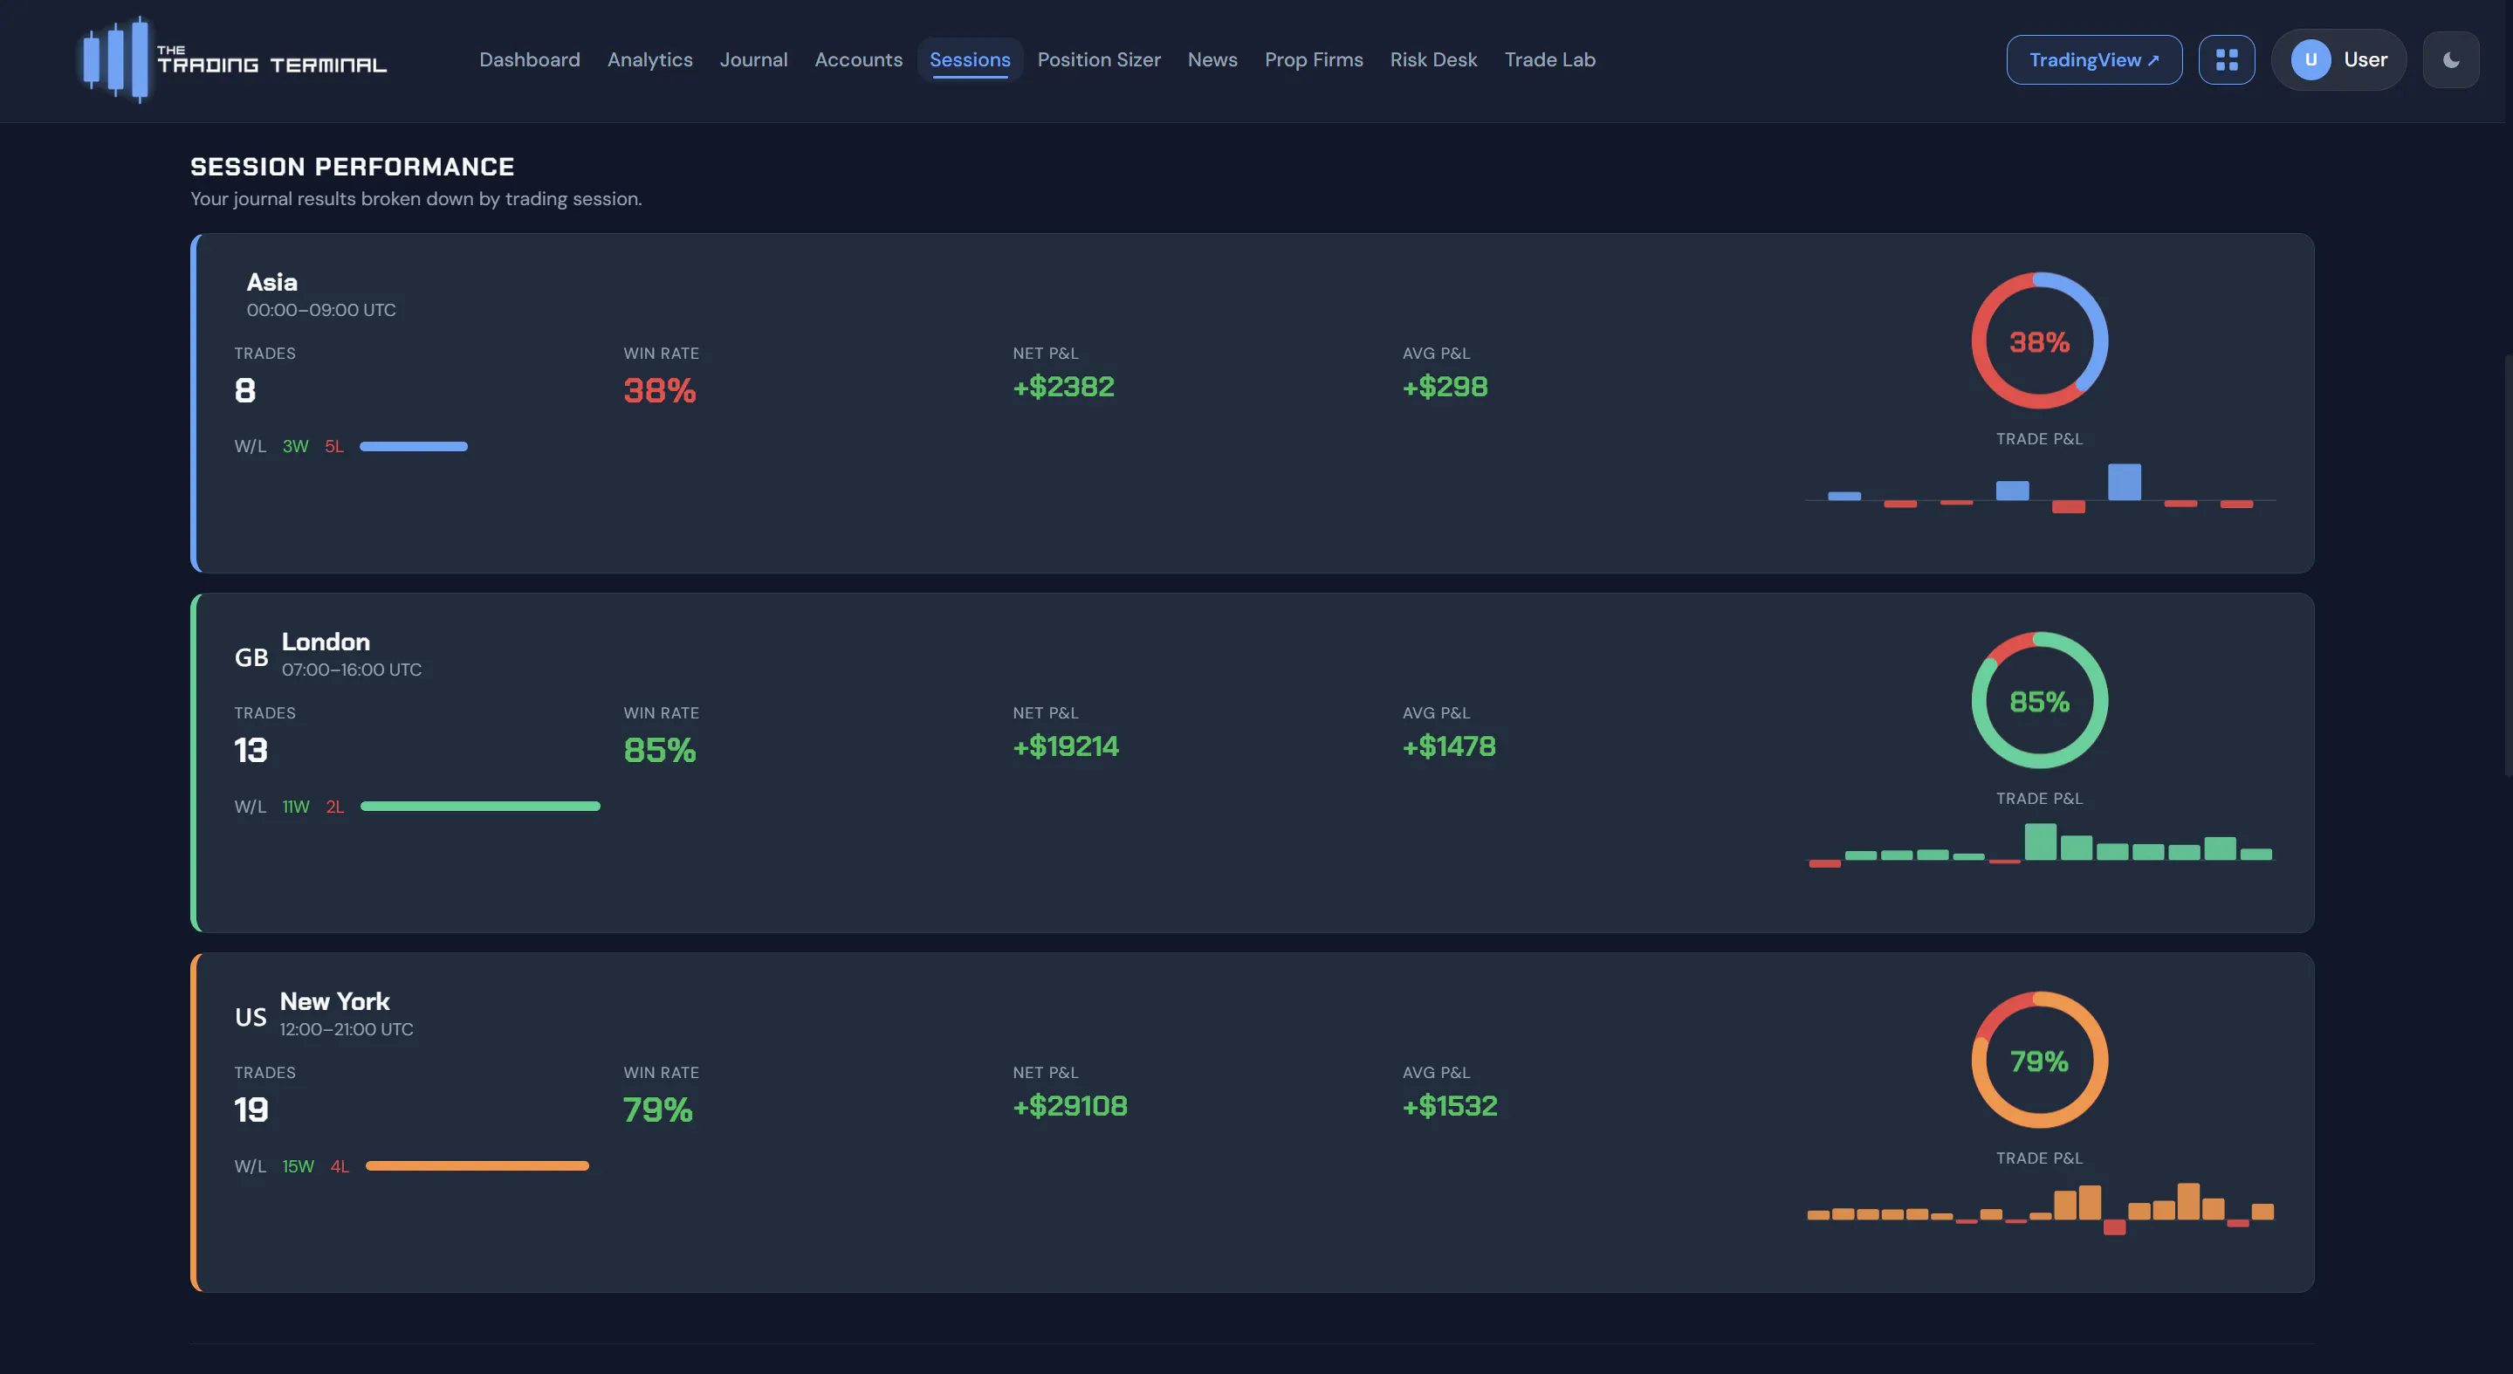This screenshot has height=1374, width=2513.
Task: Open the Accounts section
Action: (859, 59)
